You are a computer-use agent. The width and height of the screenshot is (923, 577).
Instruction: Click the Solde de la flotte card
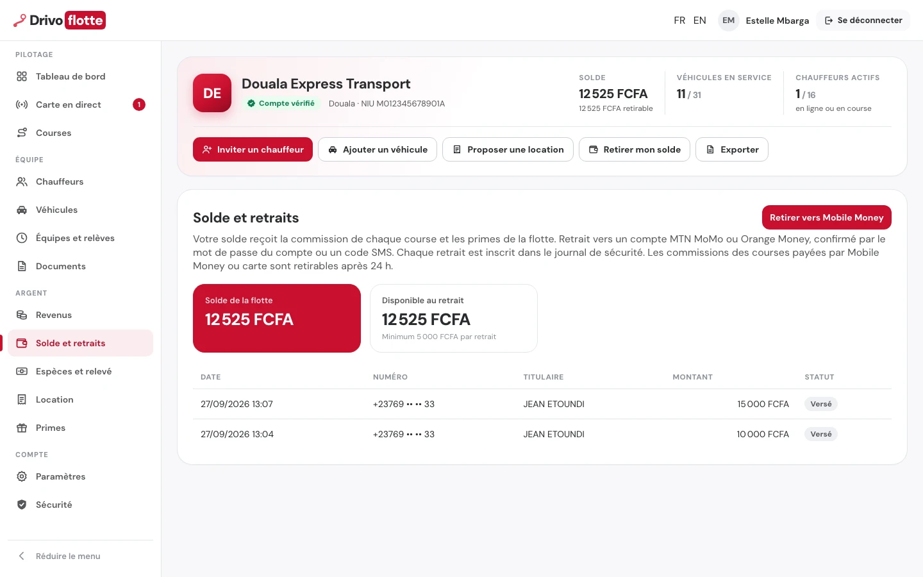point(277,318)
